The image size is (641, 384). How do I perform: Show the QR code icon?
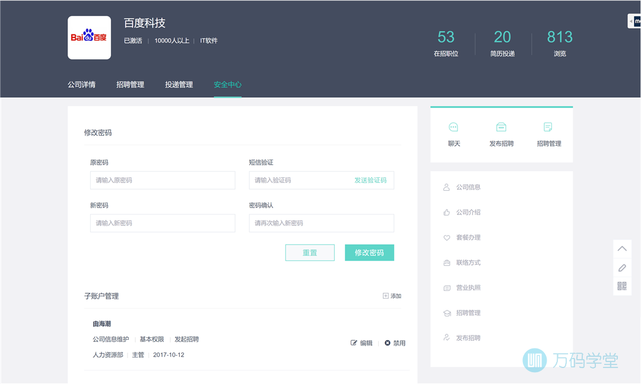pos(622,286)
